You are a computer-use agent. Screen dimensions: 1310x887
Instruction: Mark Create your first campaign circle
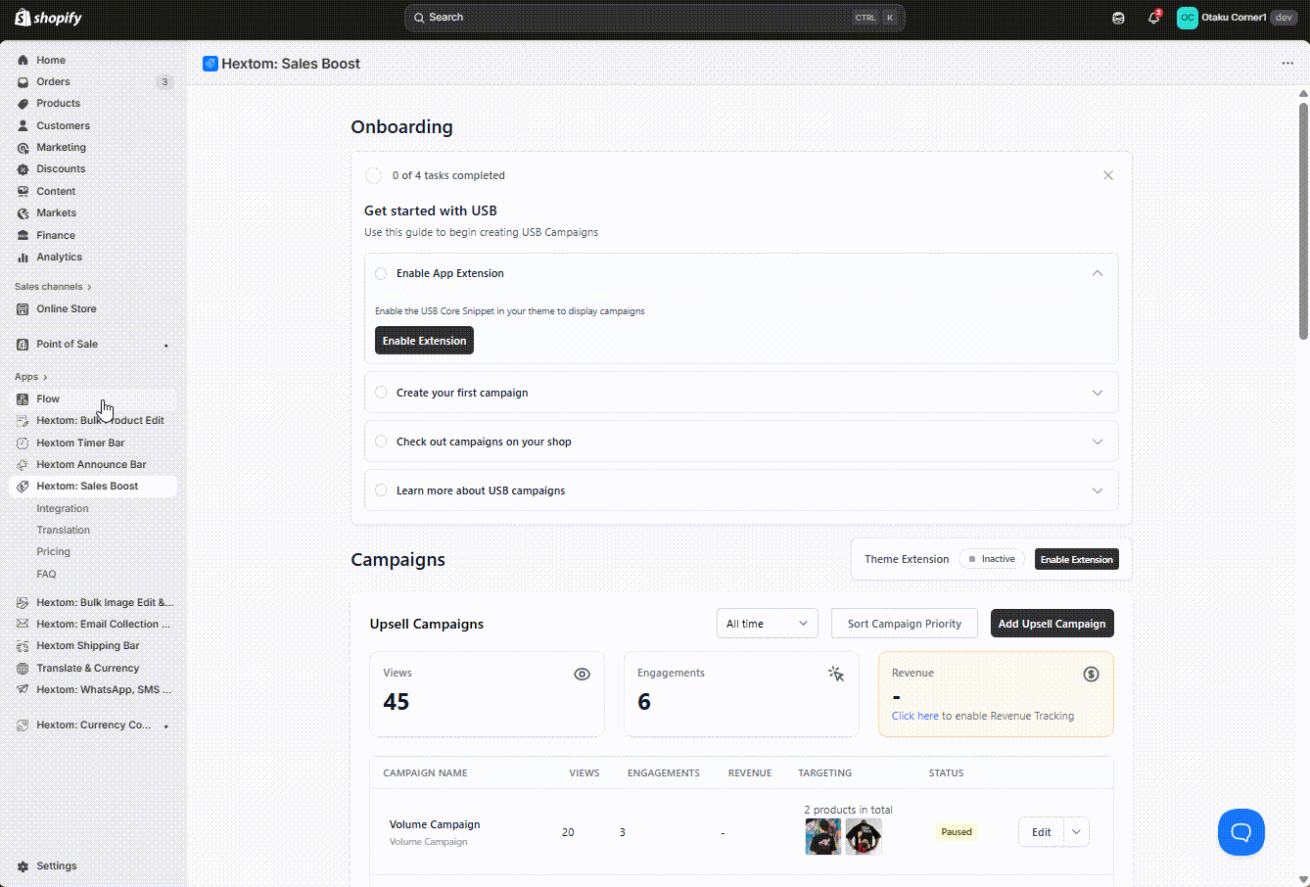click(381, 393)
